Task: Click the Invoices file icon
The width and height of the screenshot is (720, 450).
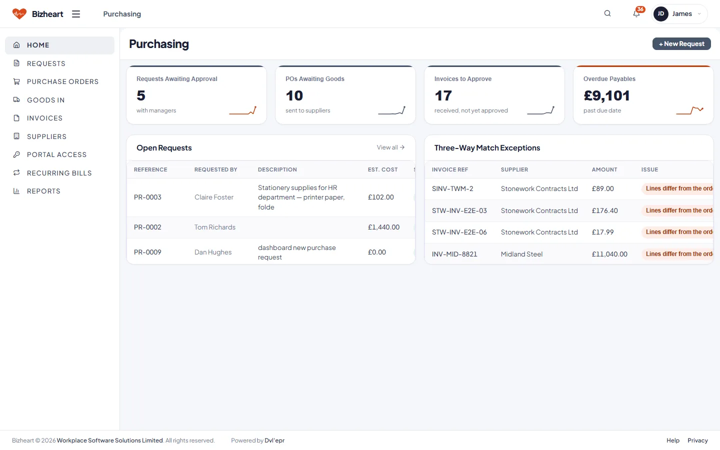Action: (16, 118)
